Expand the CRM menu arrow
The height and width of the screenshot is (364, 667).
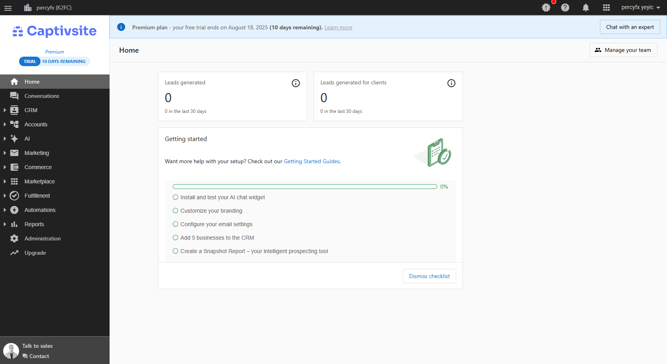(x=4, y=110)
